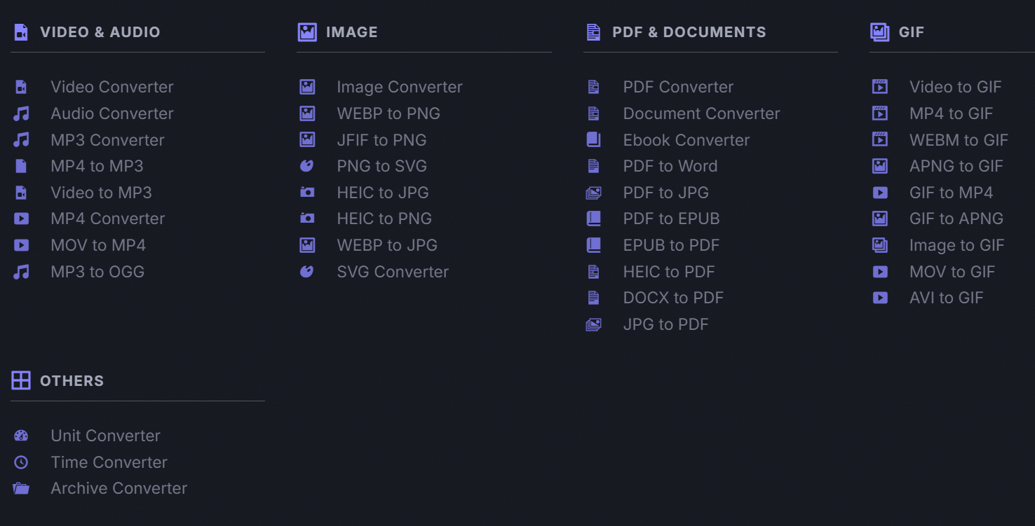
Task: Open the Video to GIF link
Action: point(955,87)
